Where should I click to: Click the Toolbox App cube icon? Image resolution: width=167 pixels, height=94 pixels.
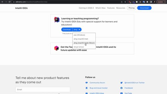(56, 48)
